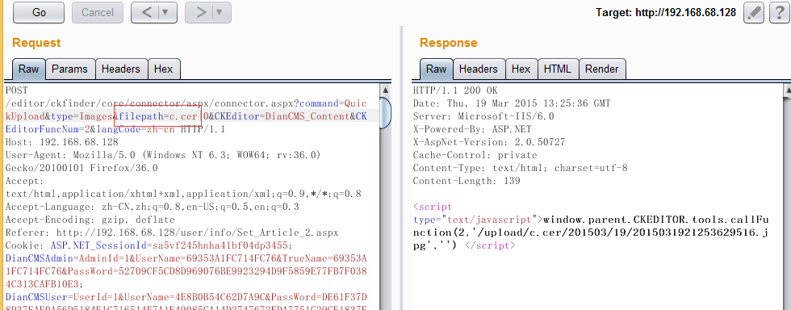The width and height of the screenshot is (791, 310).
Task: Click the request pane scrollbar thumb
Action: pyautogui.click(x=386, y=114)
